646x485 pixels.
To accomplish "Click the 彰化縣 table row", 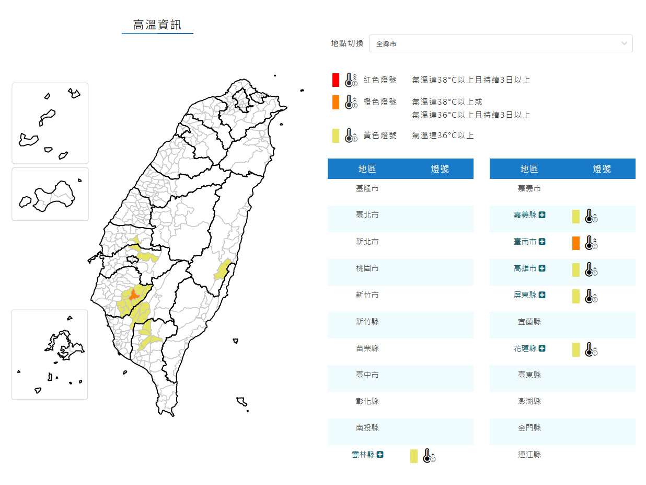I will point(400,405).
